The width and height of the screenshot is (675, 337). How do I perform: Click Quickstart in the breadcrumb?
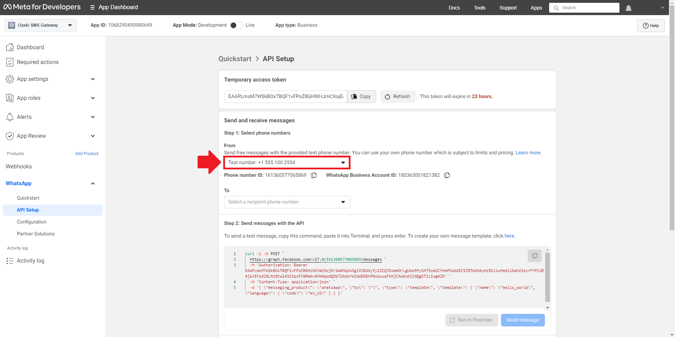[235, 59]
